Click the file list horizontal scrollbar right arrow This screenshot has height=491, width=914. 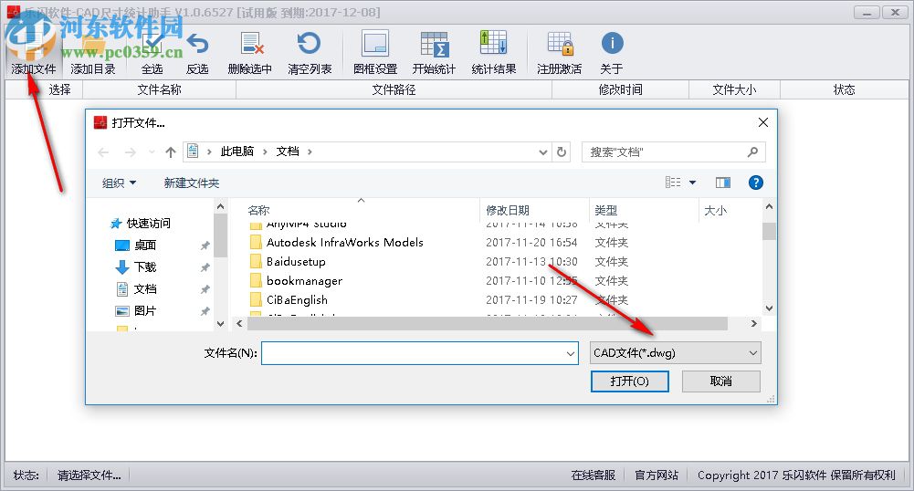pyautogui.click(x=753, y=323)
